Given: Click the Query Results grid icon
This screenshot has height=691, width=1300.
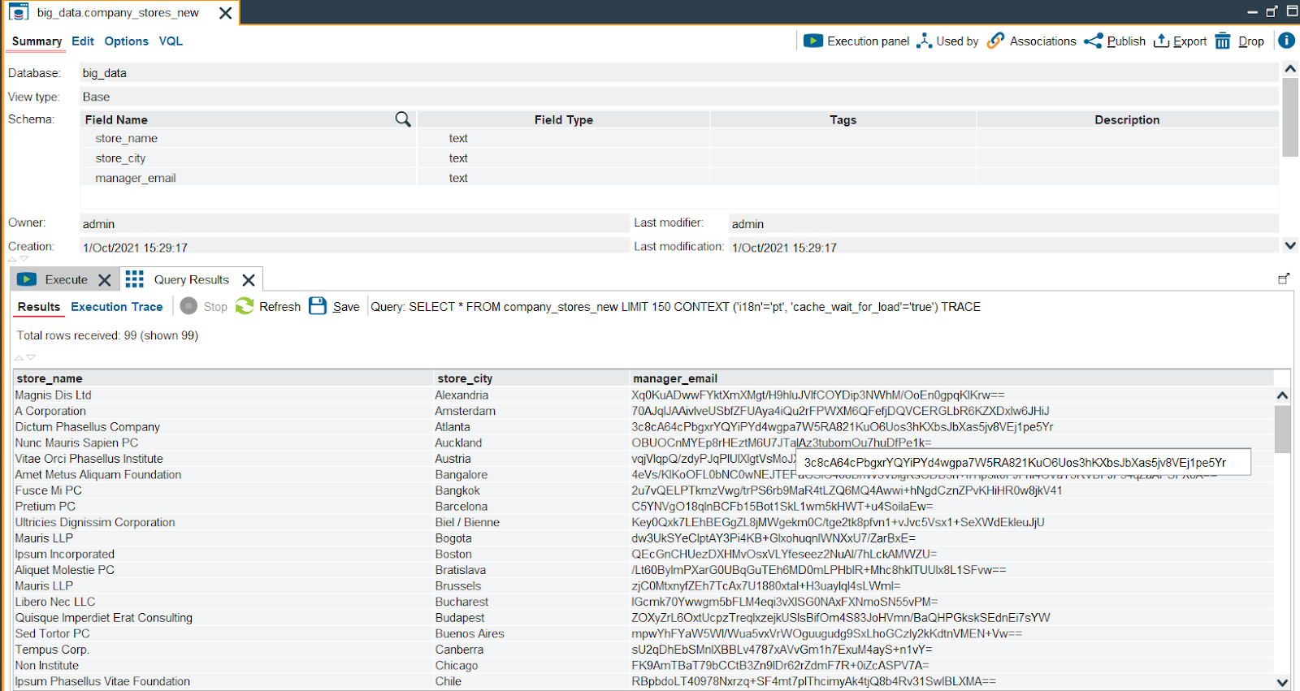Looking at the screenshot, I should (135, 279).
